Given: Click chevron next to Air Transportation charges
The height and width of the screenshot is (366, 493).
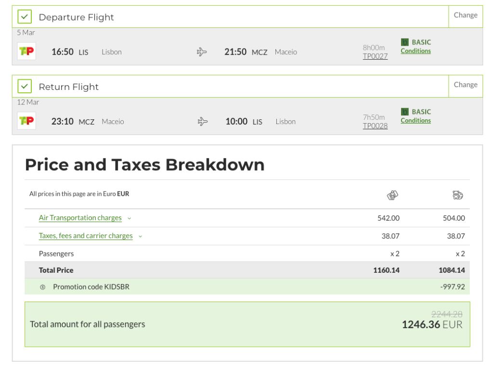Looking at the screenshot, I should (x=129, y=218).
